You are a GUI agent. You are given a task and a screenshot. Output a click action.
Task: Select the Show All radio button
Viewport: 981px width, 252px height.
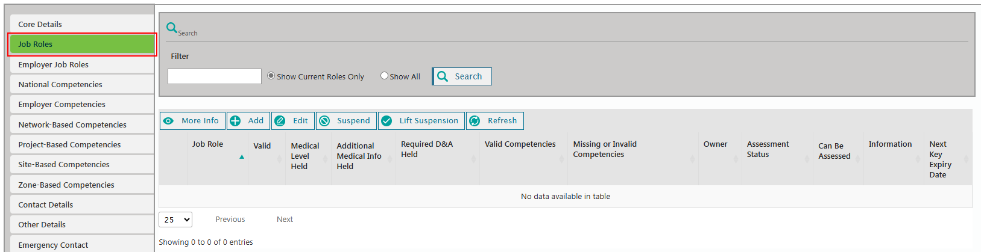[384, 76]
